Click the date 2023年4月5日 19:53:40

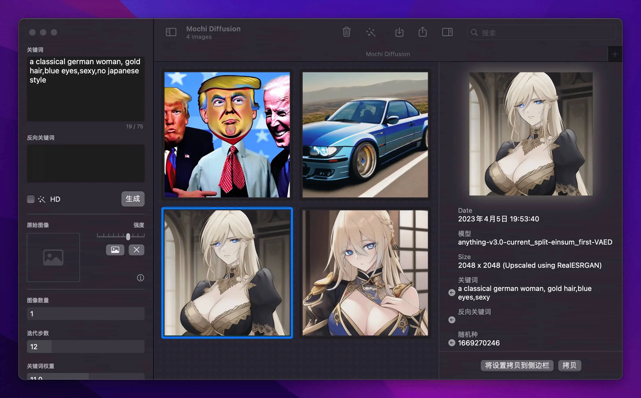pos(499,219)
